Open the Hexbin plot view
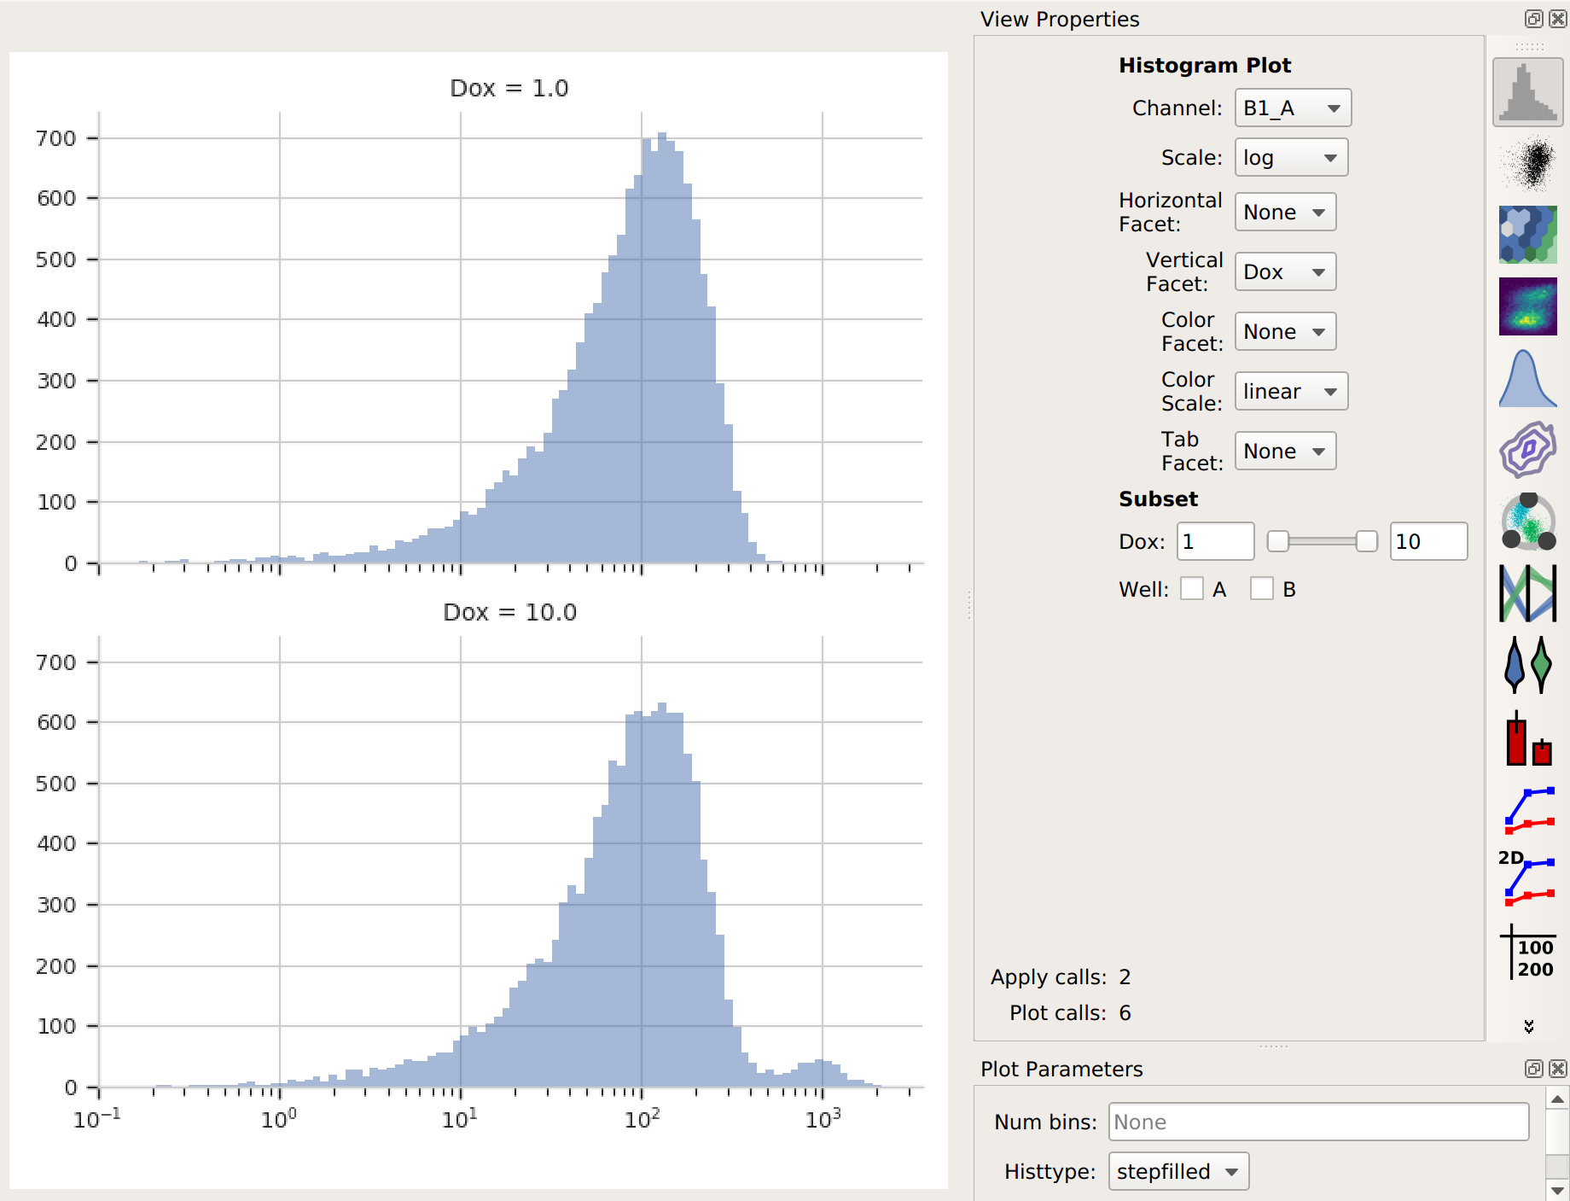The image size is (1570, 1201). 1527,235
